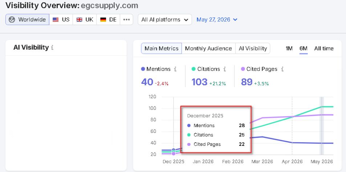This screenshot has height=172, width=346.
Task: Click the Mentions value 40
Action: pyautogui.click(x=147, y=82)
